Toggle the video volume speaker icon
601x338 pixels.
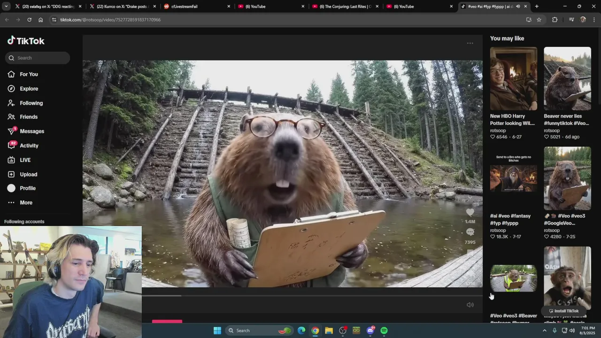coord(470,305)
